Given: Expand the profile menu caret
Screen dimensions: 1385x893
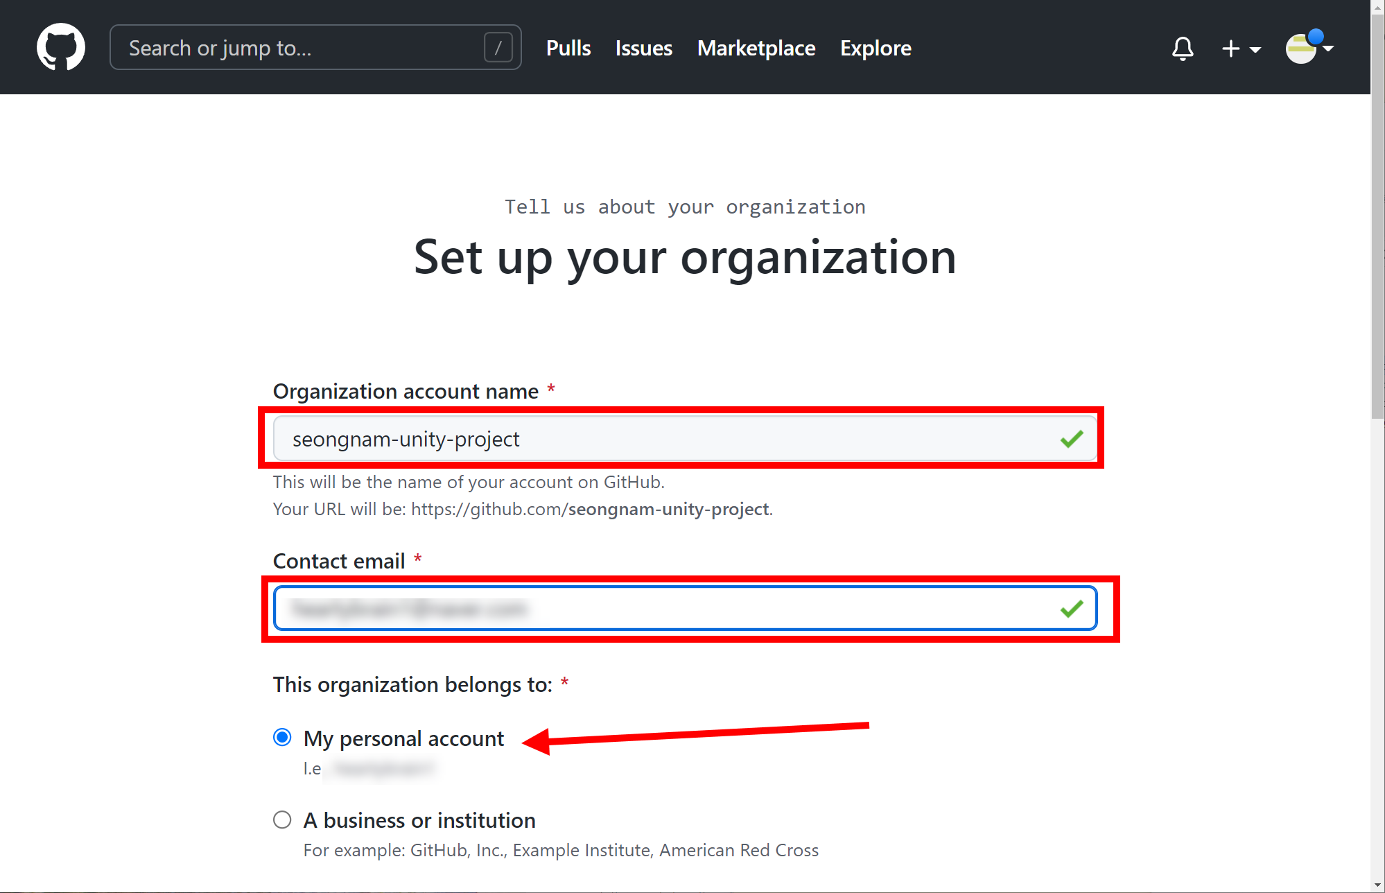Looking at the screenshot, I should point(1328,49).
